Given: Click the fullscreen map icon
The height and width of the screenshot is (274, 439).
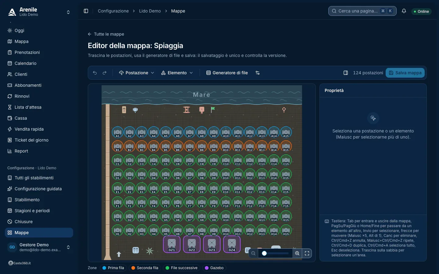Looking at the screenshot, I should pyautogui.click(x=307, y=253).
